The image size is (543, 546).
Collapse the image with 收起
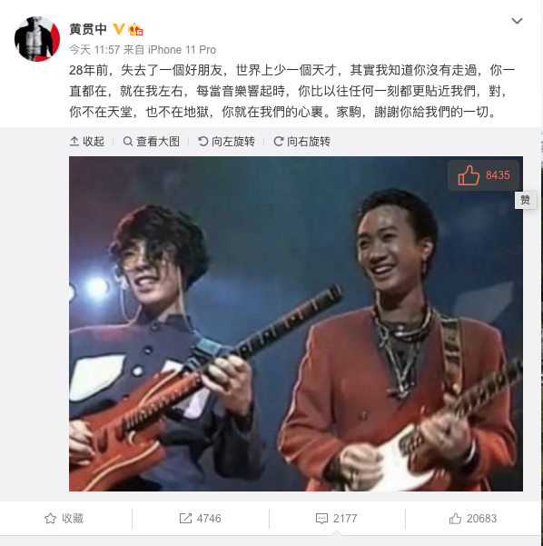pyautogui.click(x=87, y=142)
